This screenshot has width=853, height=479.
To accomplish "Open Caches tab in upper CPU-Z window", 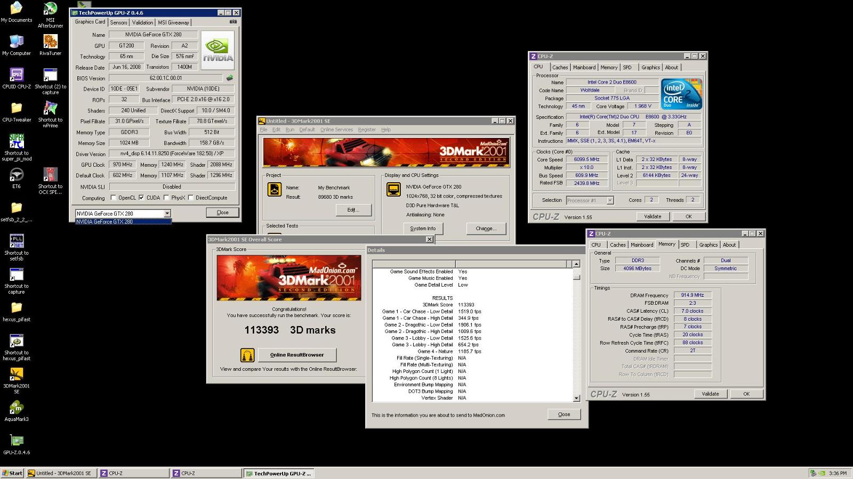I will tap(560, 67).
